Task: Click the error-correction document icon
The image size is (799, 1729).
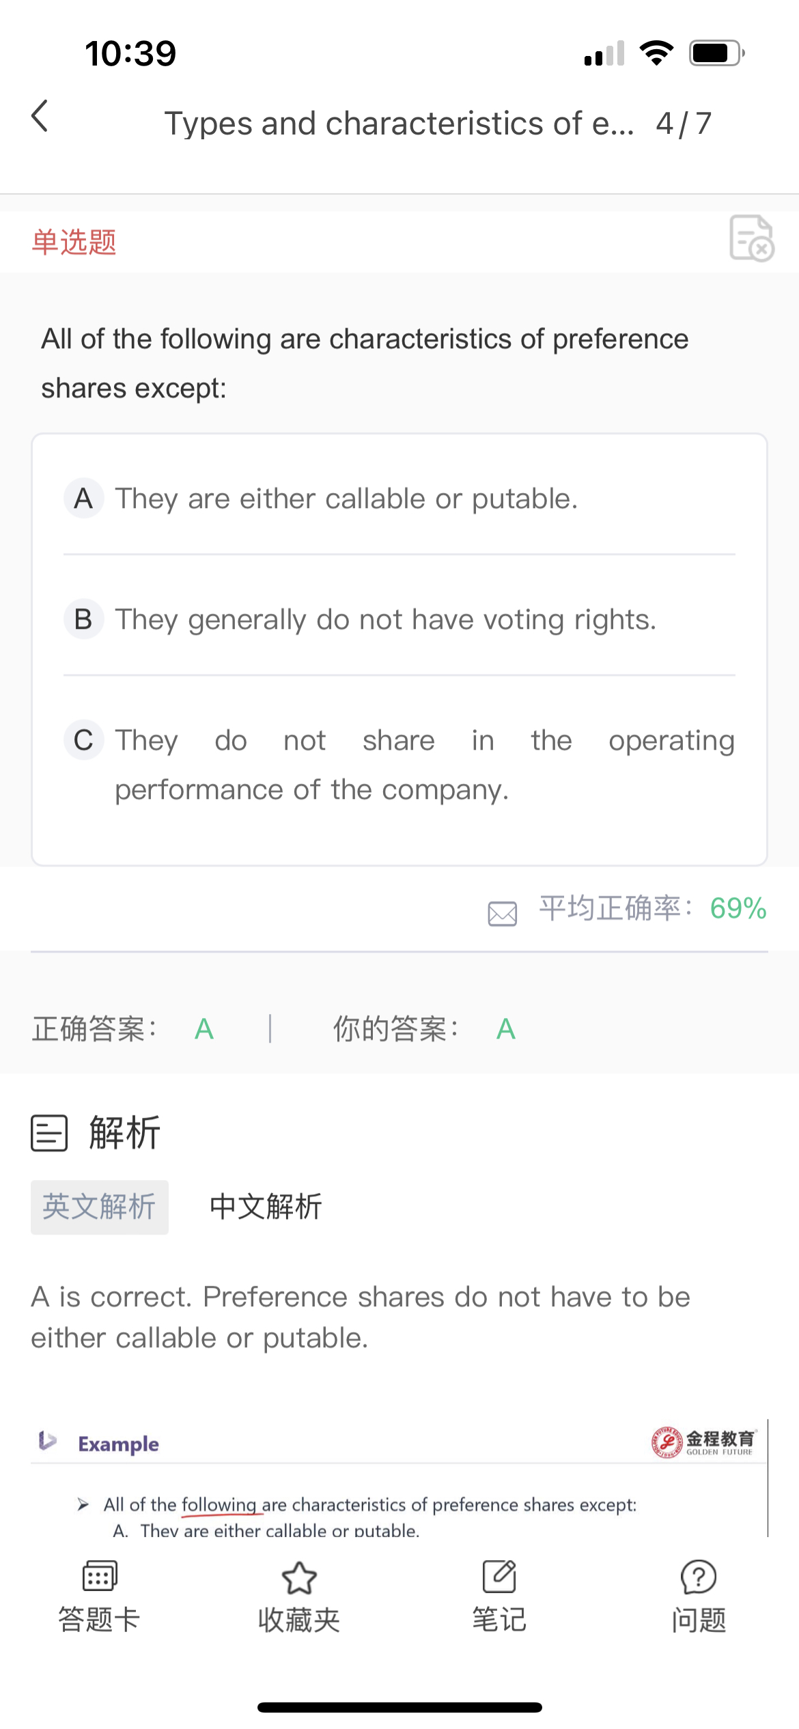Action: (751, 238)
